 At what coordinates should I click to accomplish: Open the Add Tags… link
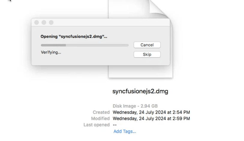click(125, 131)
